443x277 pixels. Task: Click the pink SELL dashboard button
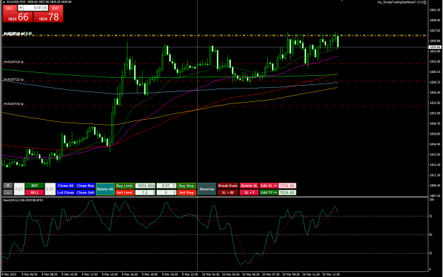[x=35, y=193]
